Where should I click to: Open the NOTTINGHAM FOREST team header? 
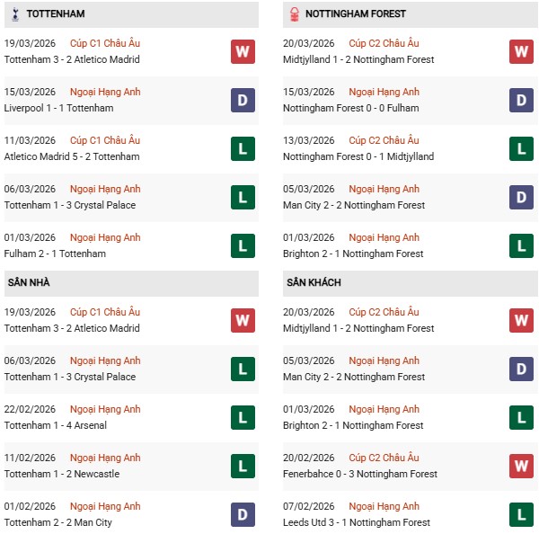(x=355, y=14)
